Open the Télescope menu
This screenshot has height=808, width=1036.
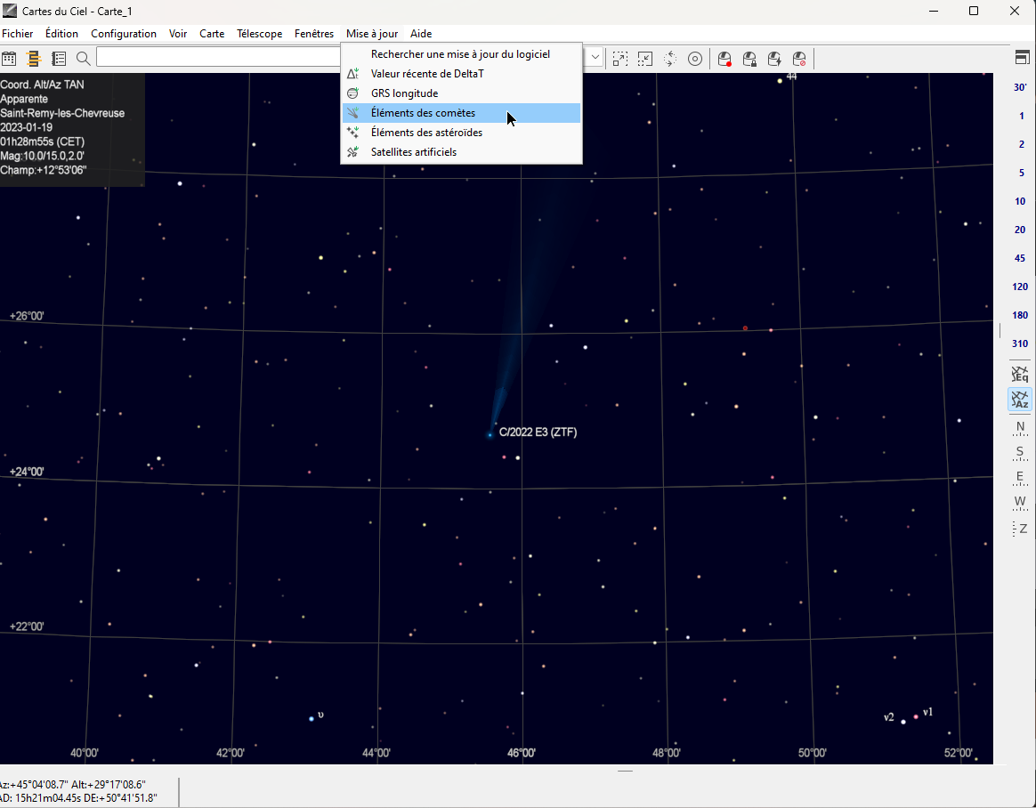point(260,34)
